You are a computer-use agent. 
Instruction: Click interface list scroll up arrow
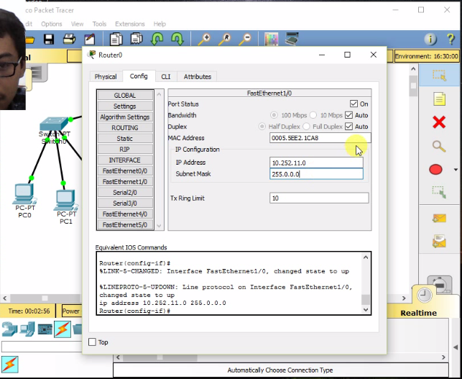click(159, 94)
